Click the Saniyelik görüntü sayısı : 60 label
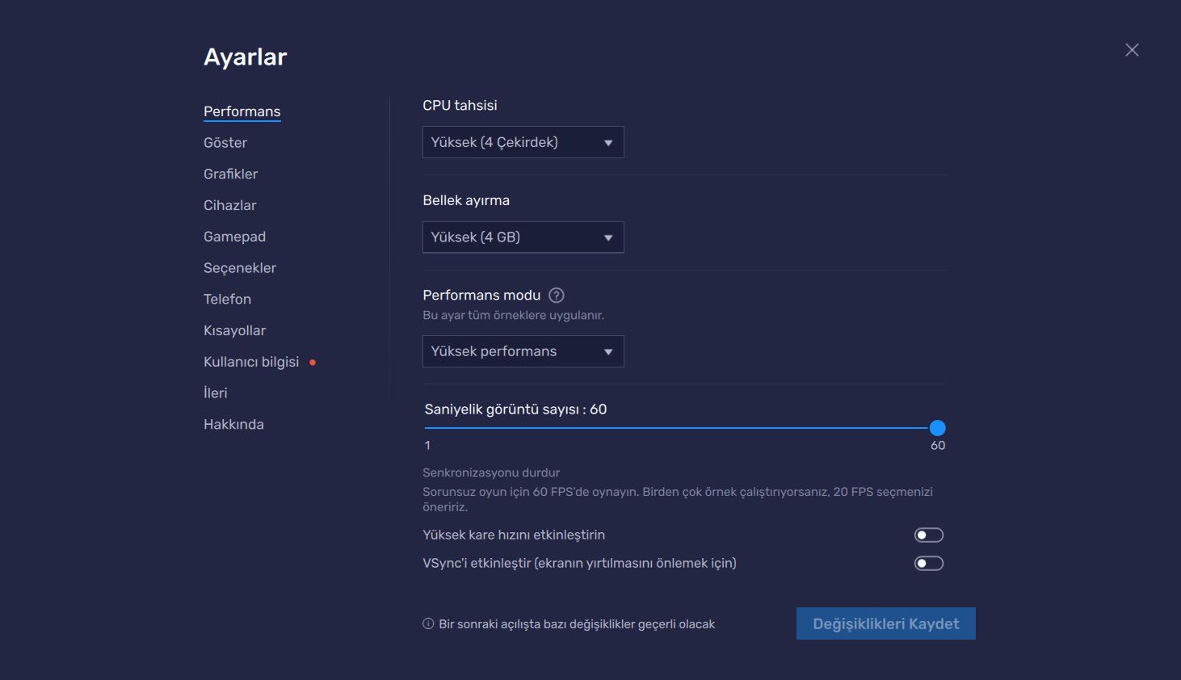The width and height of the screenshot is (1181, 680). point(515,409)
